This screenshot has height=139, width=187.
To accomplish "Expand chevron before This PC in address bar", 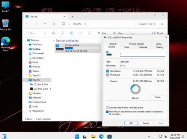I will tap(69, 24).
